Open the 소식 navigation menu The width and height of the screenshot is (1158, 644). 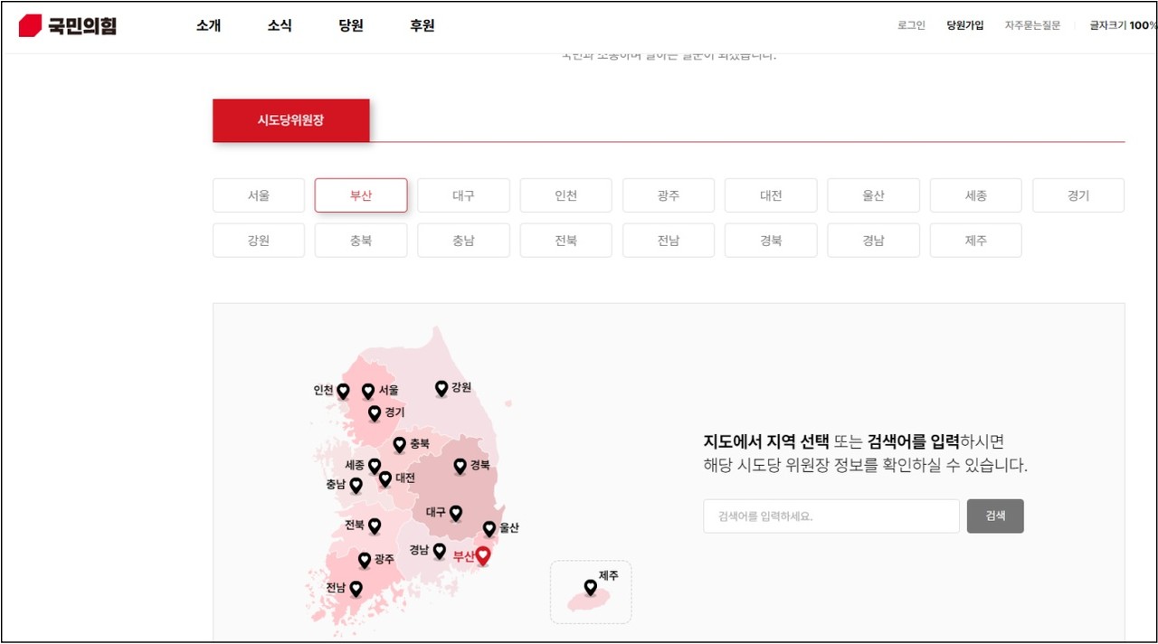pyautogui.click(x=279, y=25)
